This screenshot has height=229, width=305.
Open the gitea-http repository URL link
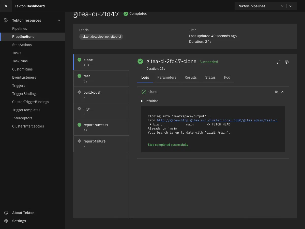[217, 120]
